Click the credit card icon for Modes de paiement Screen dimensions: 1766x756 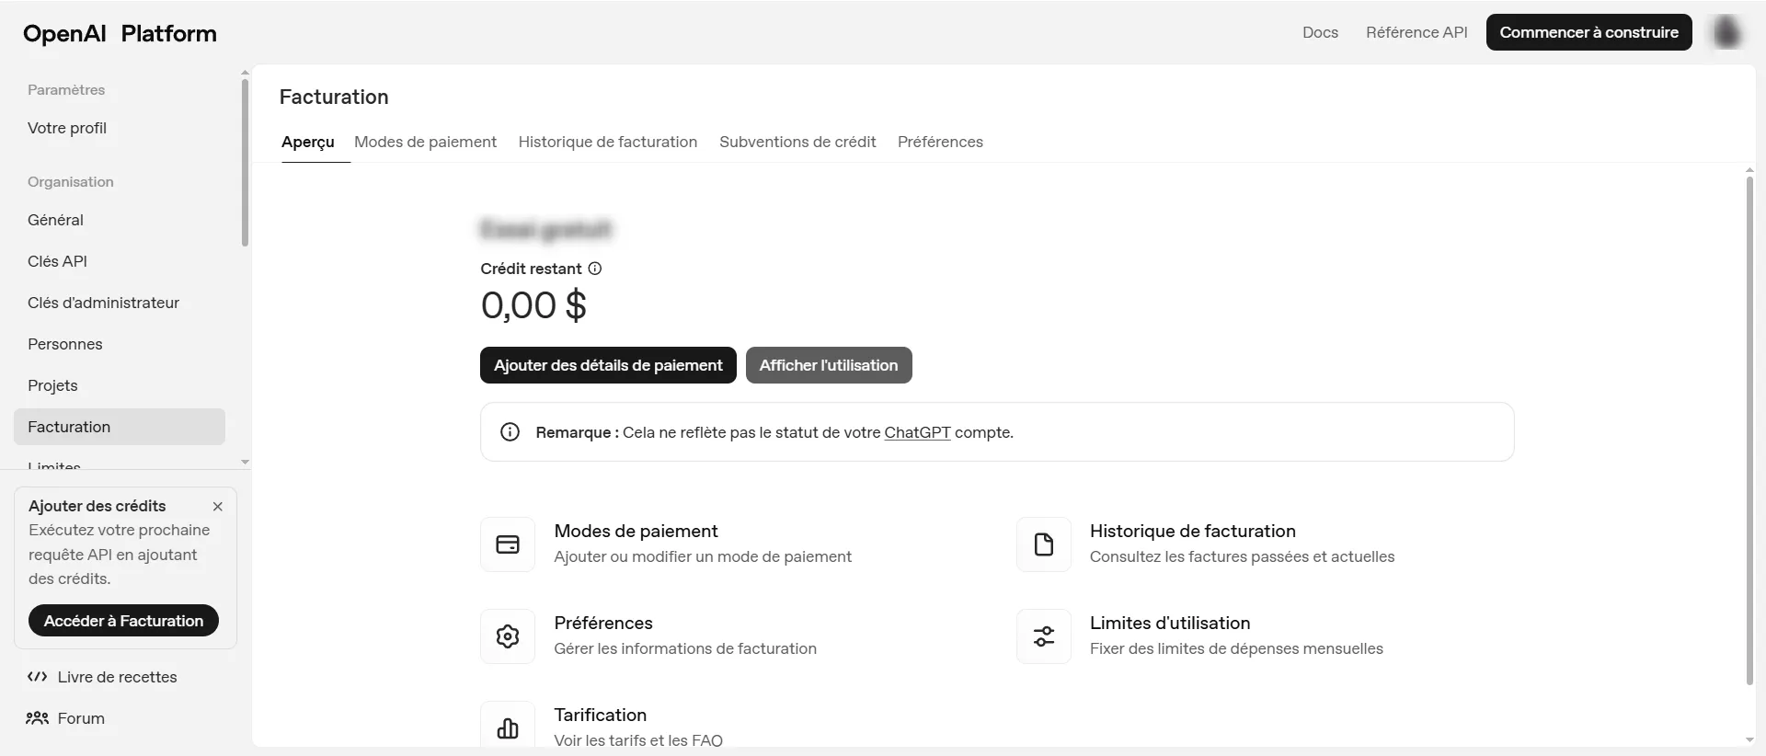click(508, 544)
